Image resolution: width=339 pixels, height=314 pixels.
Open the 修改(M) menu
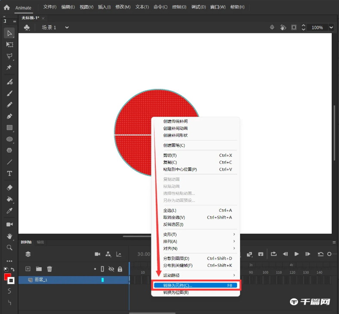click(x=123, y=7)
